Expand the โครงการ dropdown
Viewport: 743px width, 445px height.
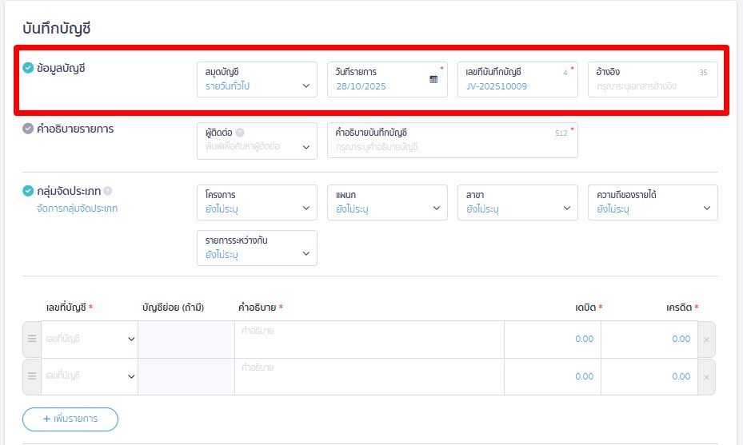click(x=257, y=203)
